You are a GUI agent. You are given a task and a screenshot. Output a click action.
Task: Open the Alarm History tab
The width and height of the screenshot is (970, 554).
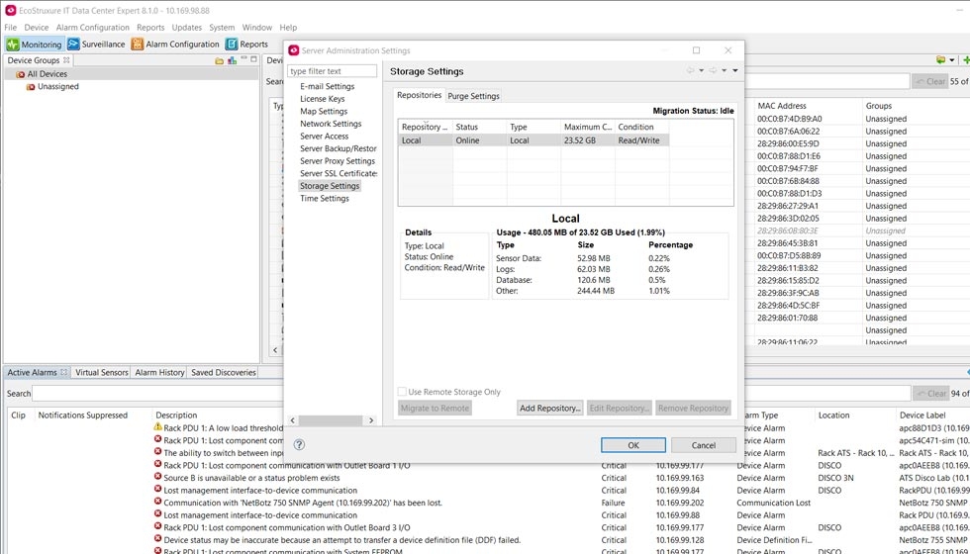tap(159, 373)
